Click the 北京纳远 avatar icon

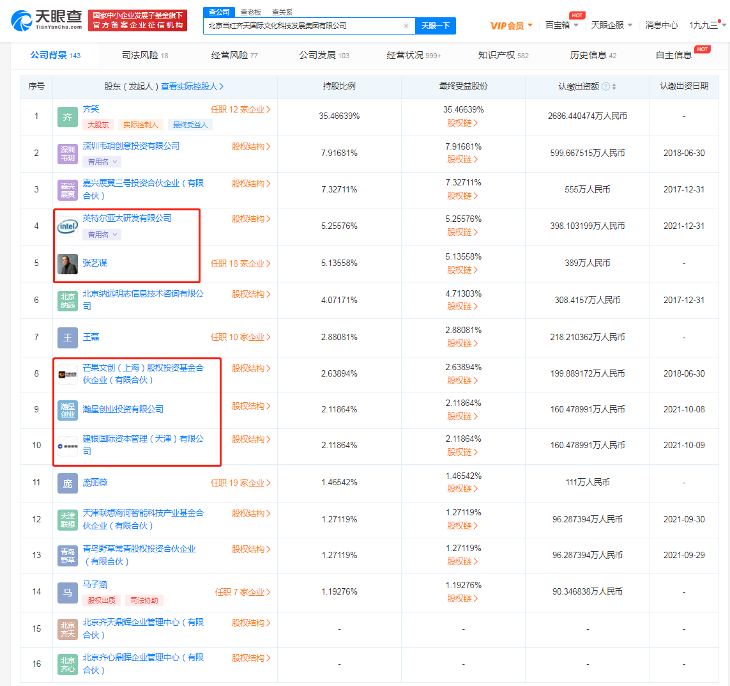68,300
